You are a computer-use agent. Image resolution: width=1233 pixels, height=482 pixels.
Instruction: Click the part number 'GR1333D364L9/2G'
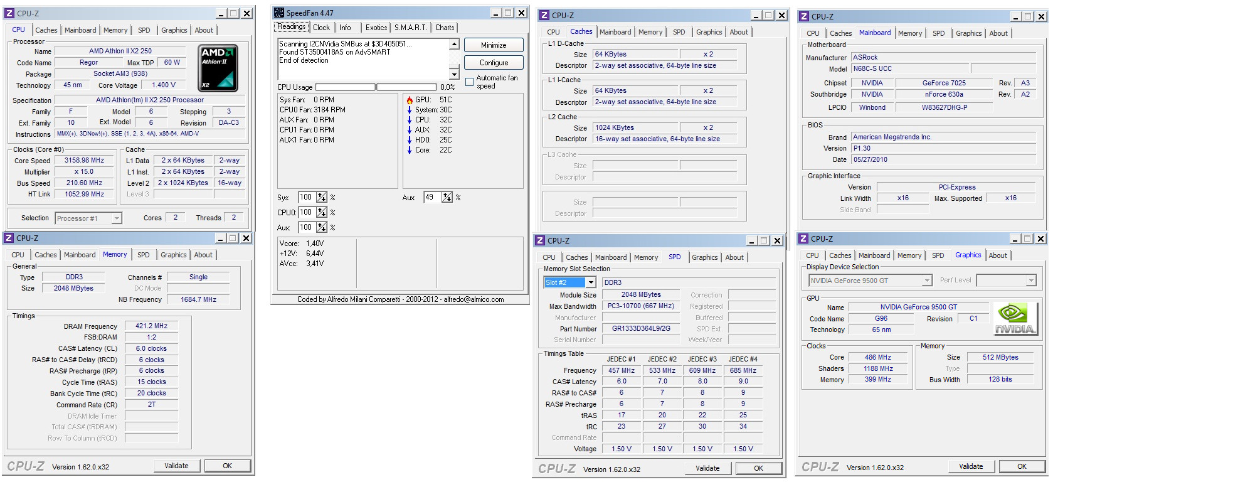point(641,328)
